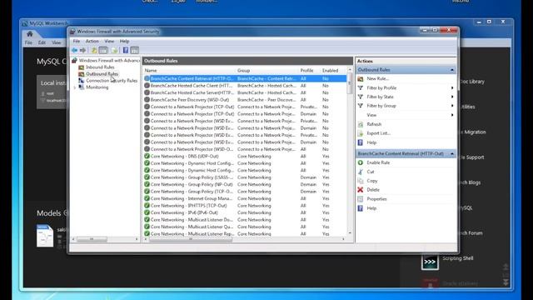Collapse the Outbound Rules actions section arrow

(x=452, y=70)
